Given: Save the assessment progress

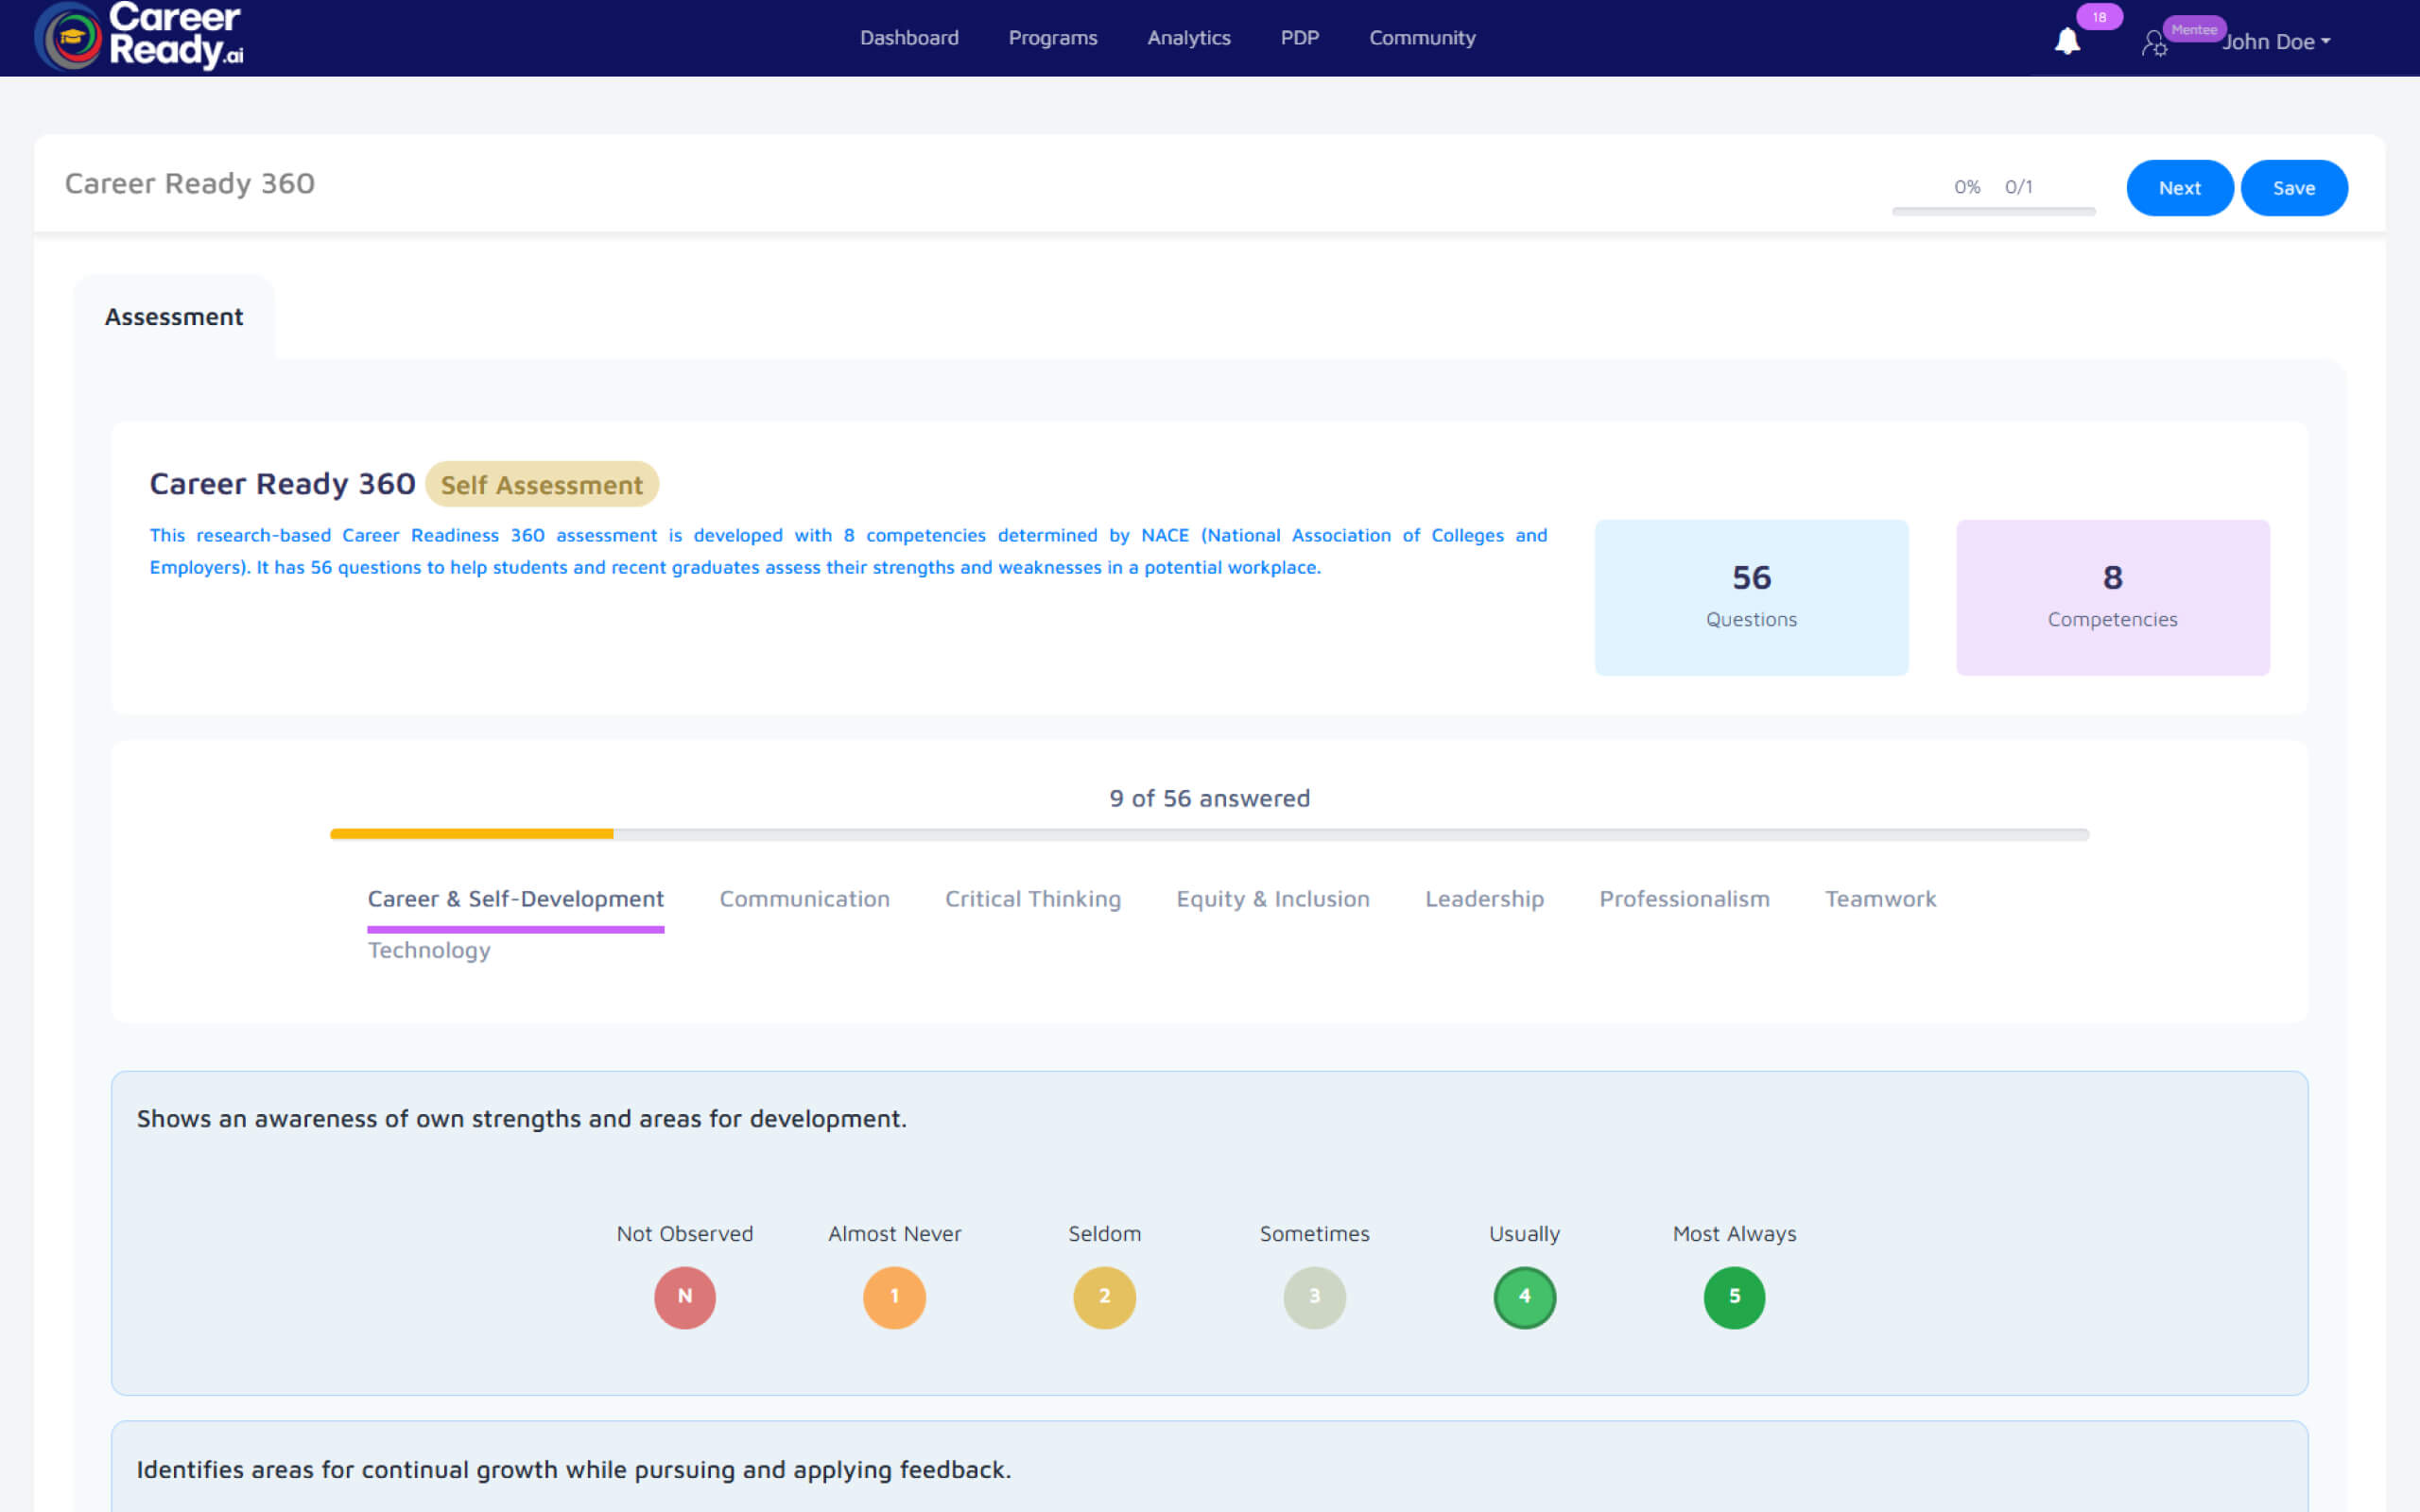Looking at the screenshot, I should pos(2294,188).
